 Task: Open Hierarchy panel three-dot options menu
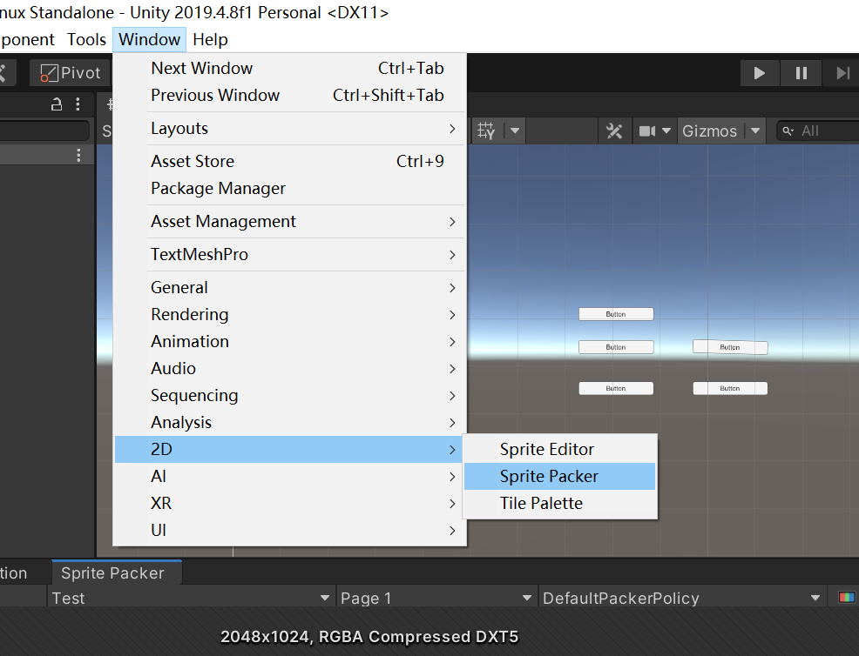click(x=78, y=104)
